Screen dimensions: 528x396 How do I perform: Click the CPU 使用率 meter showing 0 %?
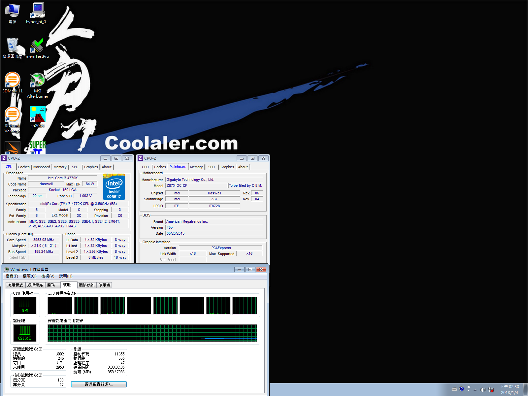[25, 305]
